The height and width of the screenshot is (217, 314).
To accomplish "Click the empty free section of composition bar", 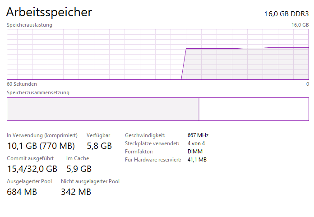I will point(254,109).
